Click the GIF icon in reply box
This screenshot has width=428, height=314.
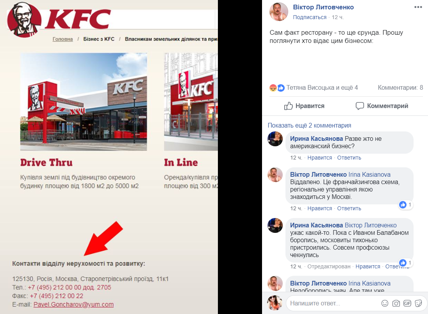pos(407,303)
